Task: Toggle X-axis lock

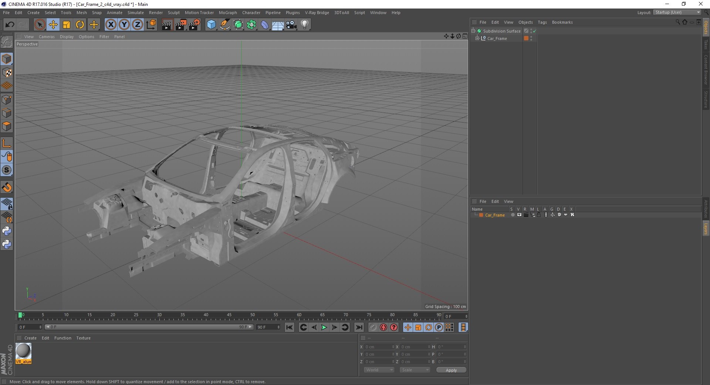Action: [111, 25]
